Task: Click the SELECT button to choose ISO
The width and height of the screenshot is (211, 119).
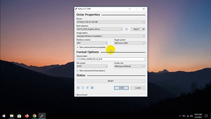Action: coord(136,29)
